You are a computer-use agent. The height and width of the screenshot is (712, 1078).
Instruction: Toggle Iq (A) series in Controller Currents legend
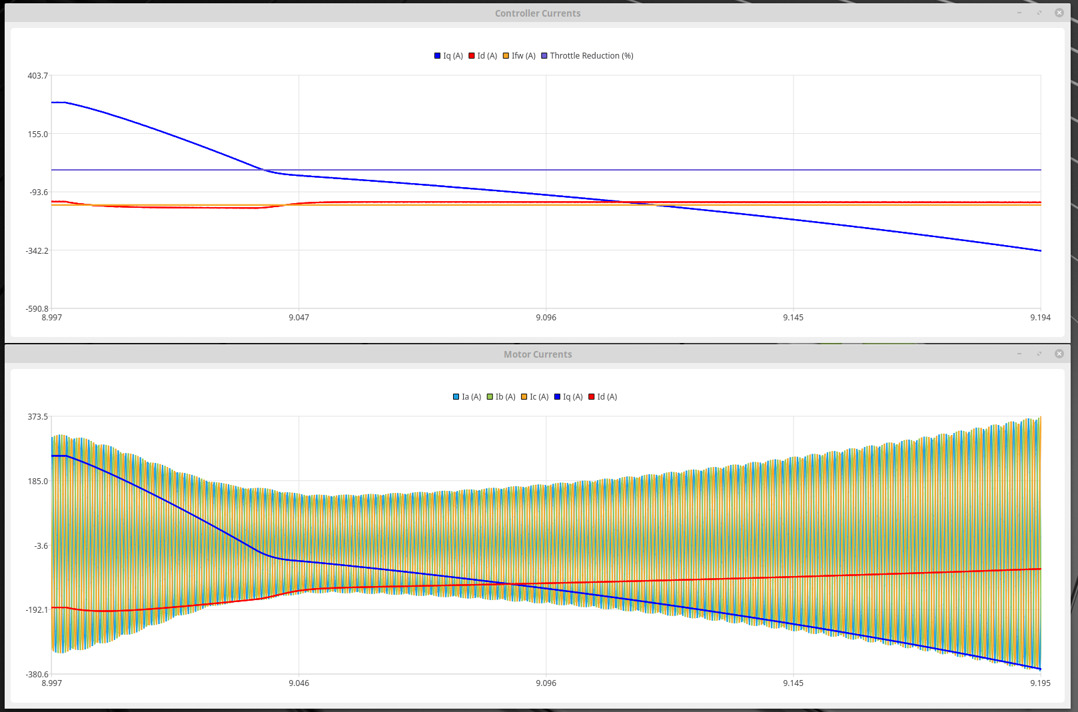point(448,56)
